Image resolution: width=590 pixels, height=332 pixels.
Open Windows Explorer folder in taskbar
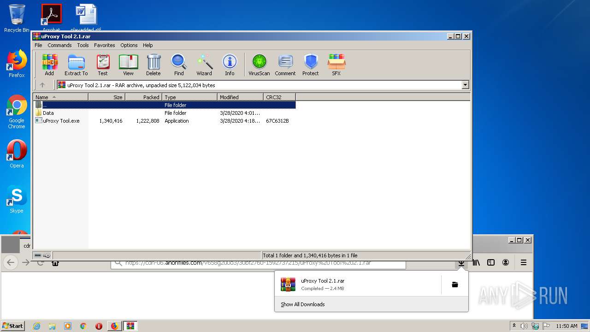(52, 326)
